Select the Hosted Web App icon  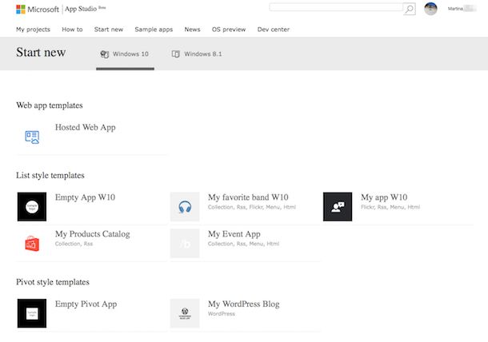(x=32, y=137)
